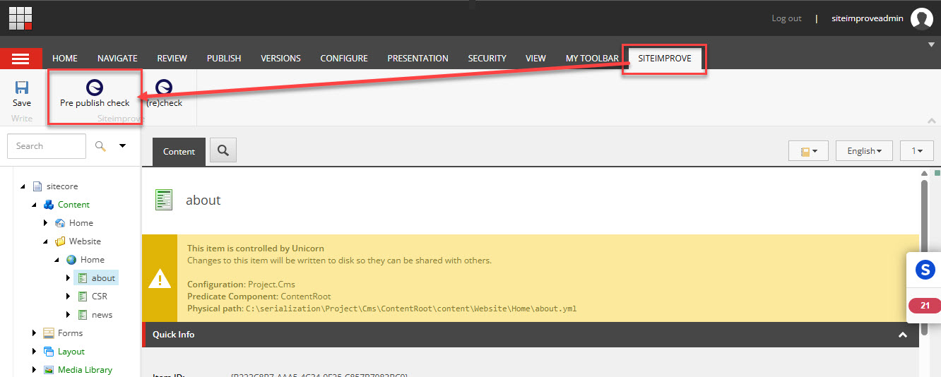
Task: Select the about item in the tree
Action: 103,278
